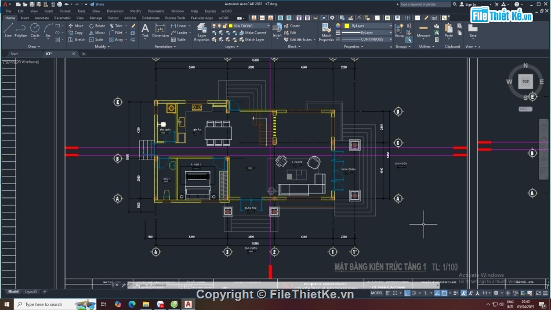551x310 pixels.
Task: Select the Stretch command
Action: [x=77, y=39]
